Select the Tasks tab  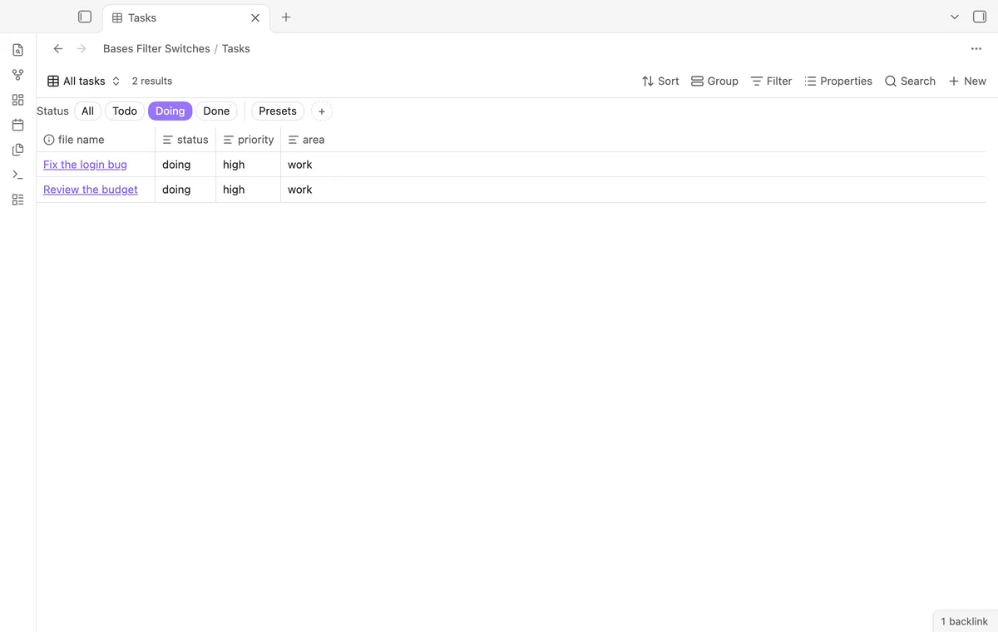186,17
